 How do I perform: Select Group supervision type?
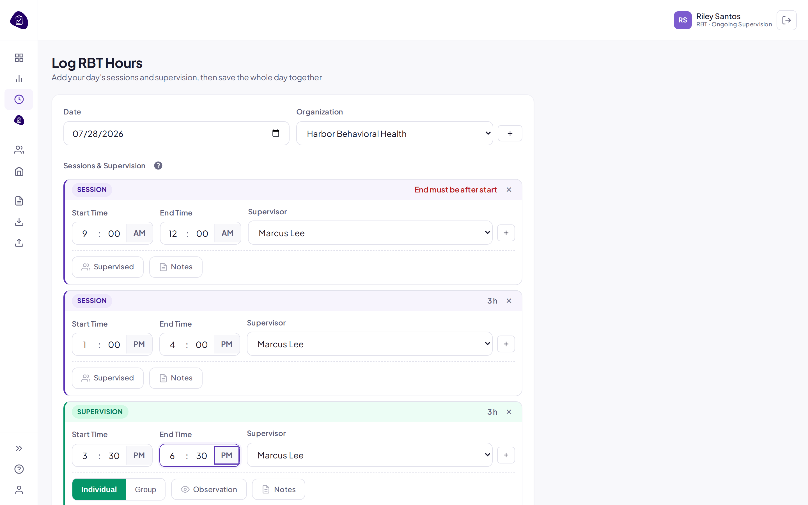tap(145, 489)
